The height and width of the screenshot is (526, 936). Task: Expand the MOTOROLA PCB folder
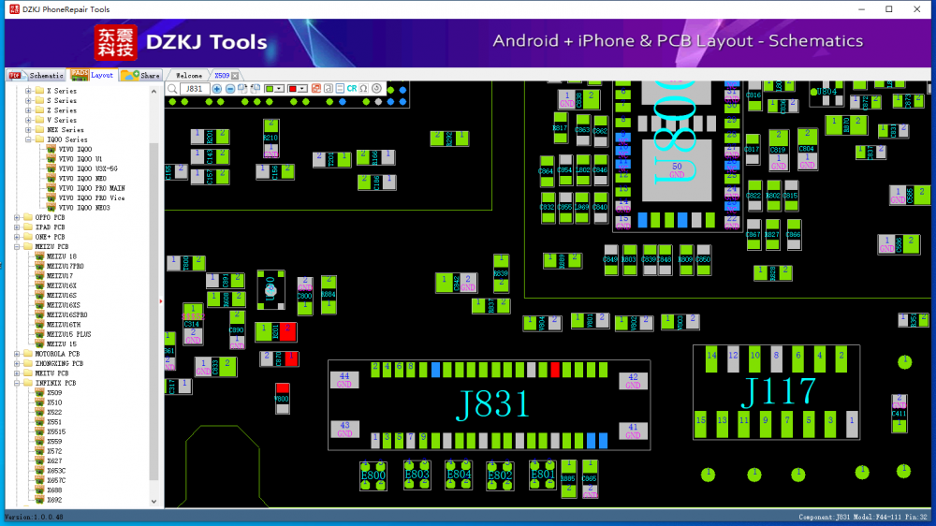coord(17,354)
